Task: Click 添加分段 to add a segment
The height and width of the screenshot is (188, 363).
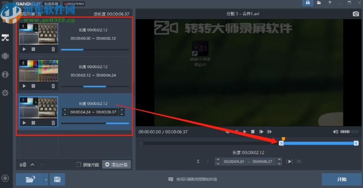Action: pyautogui.click(x=116, y=165)
